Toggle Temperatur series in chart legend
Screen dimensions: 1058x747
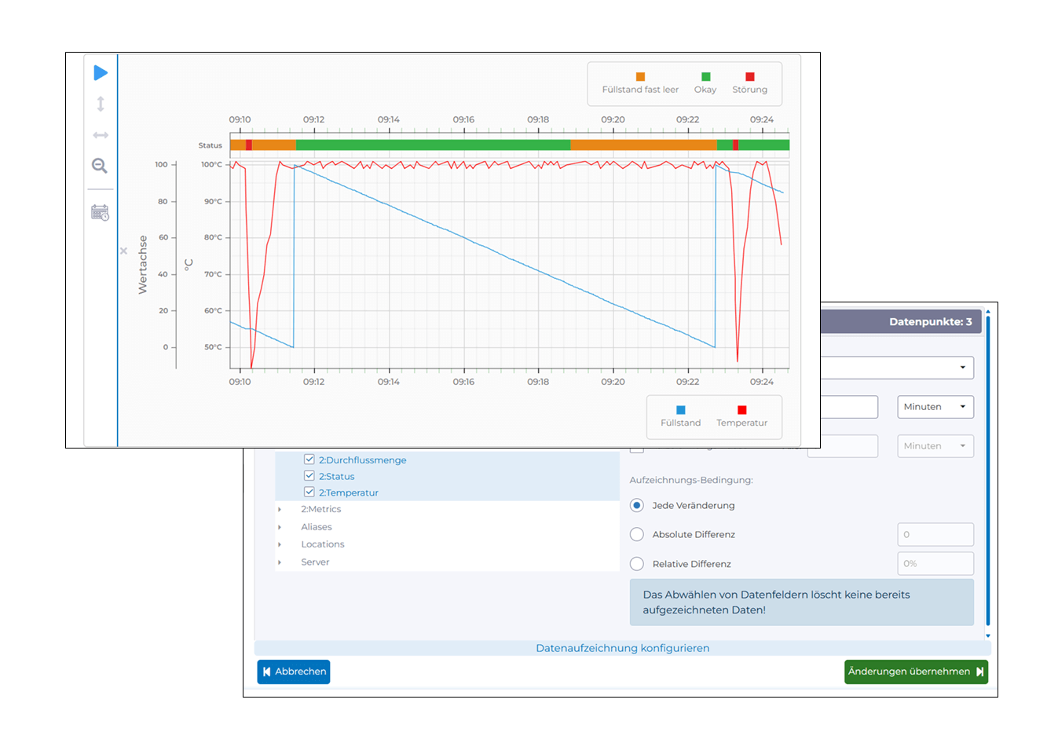coord(741,416)
